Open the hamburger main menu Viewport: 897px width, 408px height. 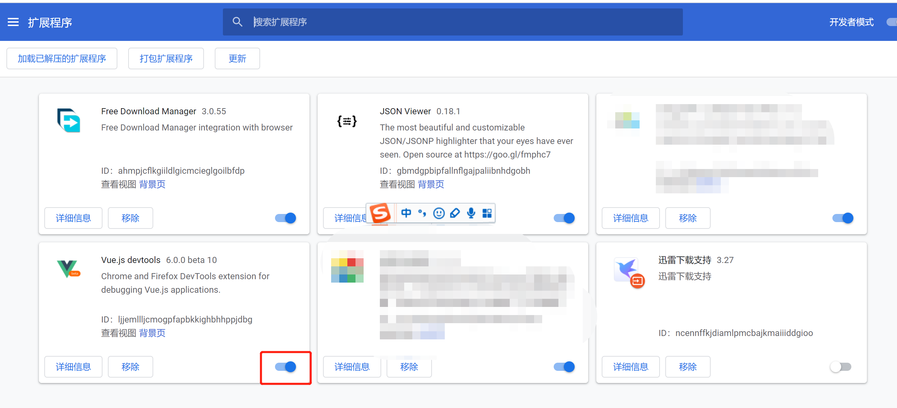(x=13, y=22)
